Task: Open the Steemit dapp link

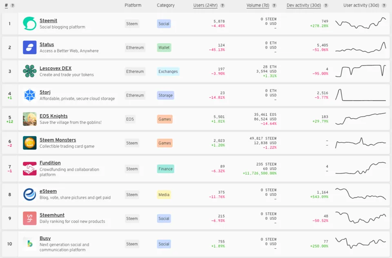Action: (48, 20)
